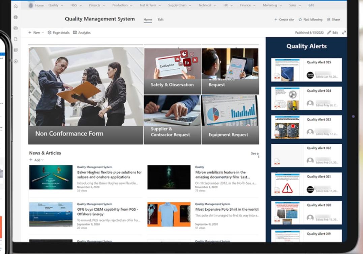
Task: Open the Quality Alert 019 card title
Action: (x=319, y=234)
